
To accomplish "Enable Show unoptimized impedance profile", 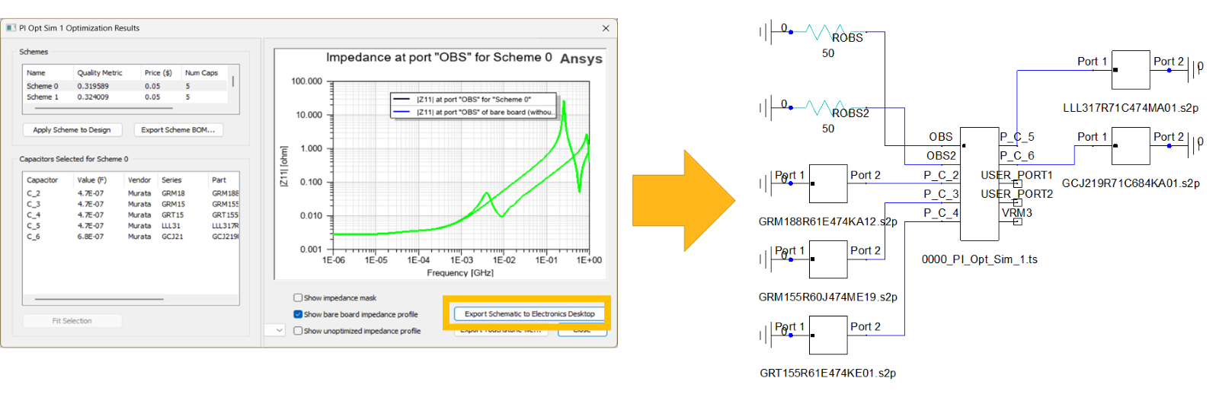I will [x=298, y=331].
